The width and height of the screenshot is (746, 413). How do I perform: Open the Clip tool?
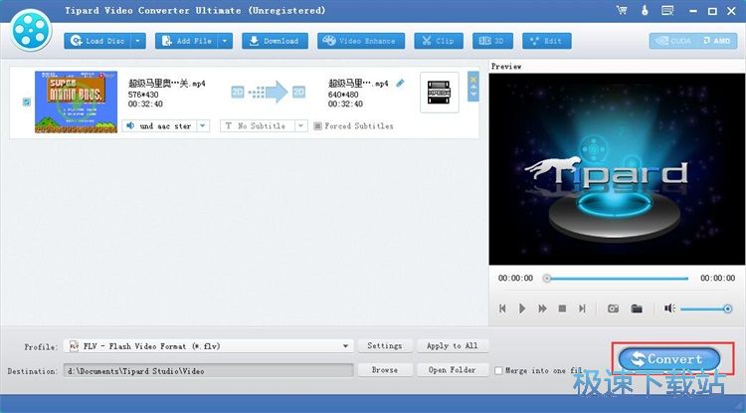click(x=439, y=41)
